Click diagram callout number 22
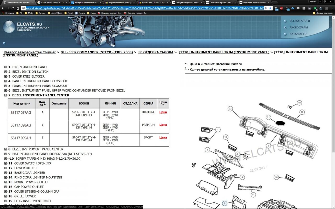This screenshot has width=335, height=209. click(x=230, y=108)
